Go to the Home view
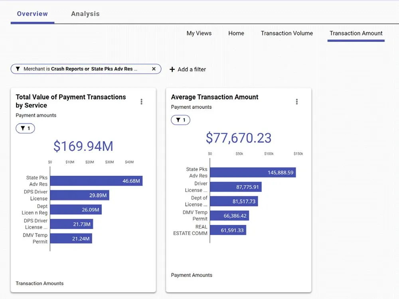The width and height of the screenshot is (399, 299). pyautogui.click(x=236, y=33)
